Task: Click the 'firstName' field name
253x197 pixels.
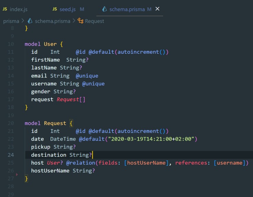Action: point(45,60)
